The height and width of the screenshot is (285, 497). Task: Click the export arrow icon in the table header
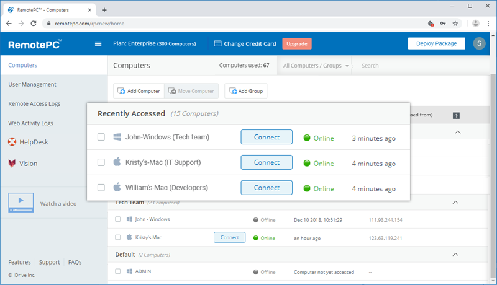[456, 115]
